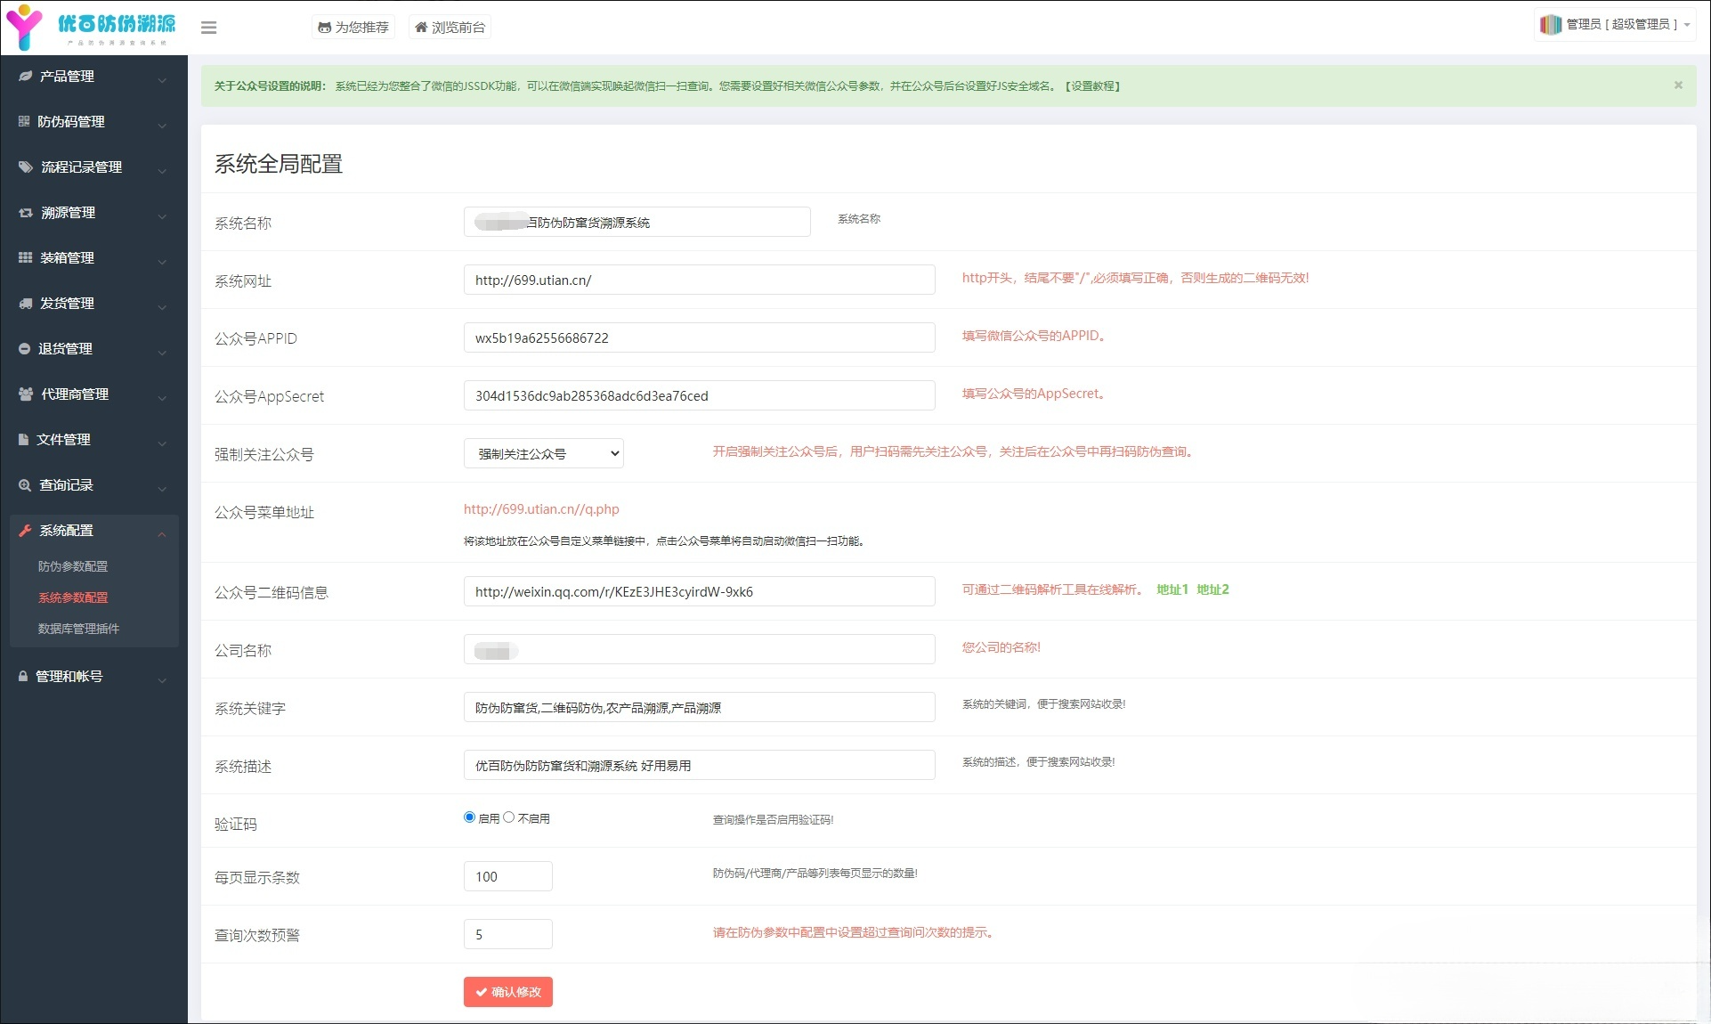This screenshot has height=1024, width=1711.
Task: Switch to 防伪参数配置 in the sidebar
Action: point(74,566)
